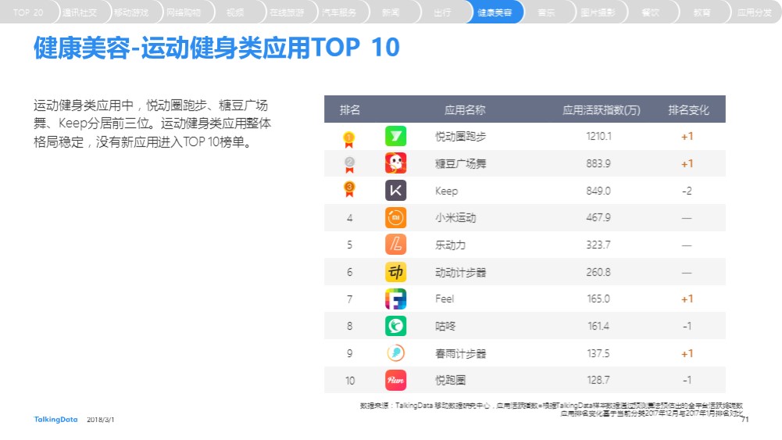Switch to the 通讯社交 tab
This screenshot has width=782, height=440.
point(80,13)
